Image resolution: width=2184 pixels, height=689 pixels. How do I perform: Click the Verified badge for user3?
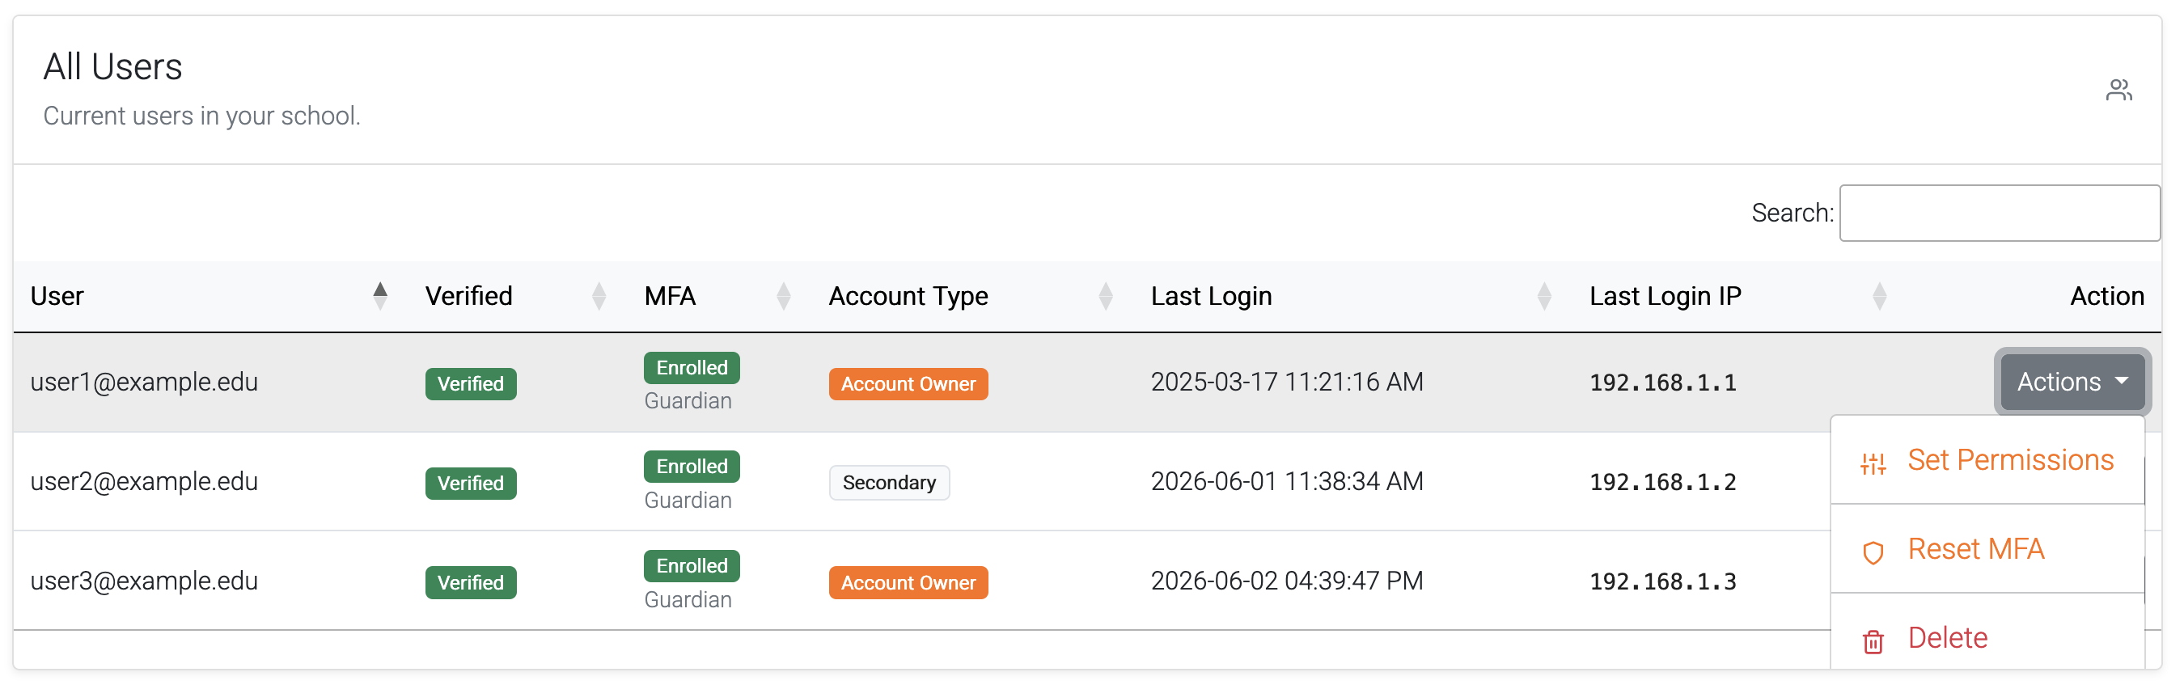471,582
